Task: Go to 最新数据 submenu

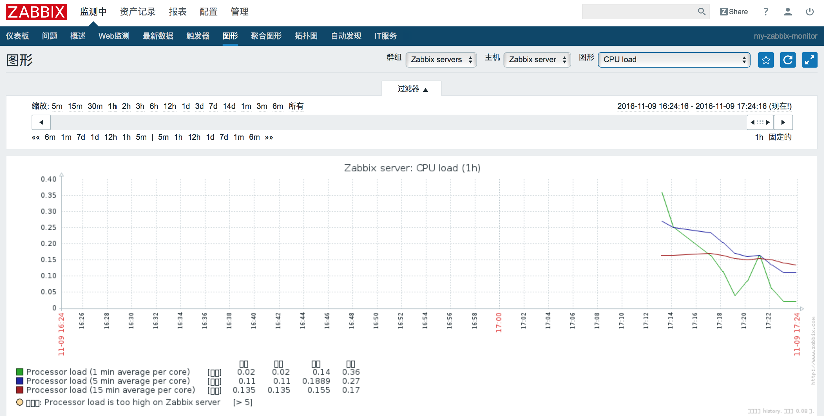Action: [x=158, y=36]
